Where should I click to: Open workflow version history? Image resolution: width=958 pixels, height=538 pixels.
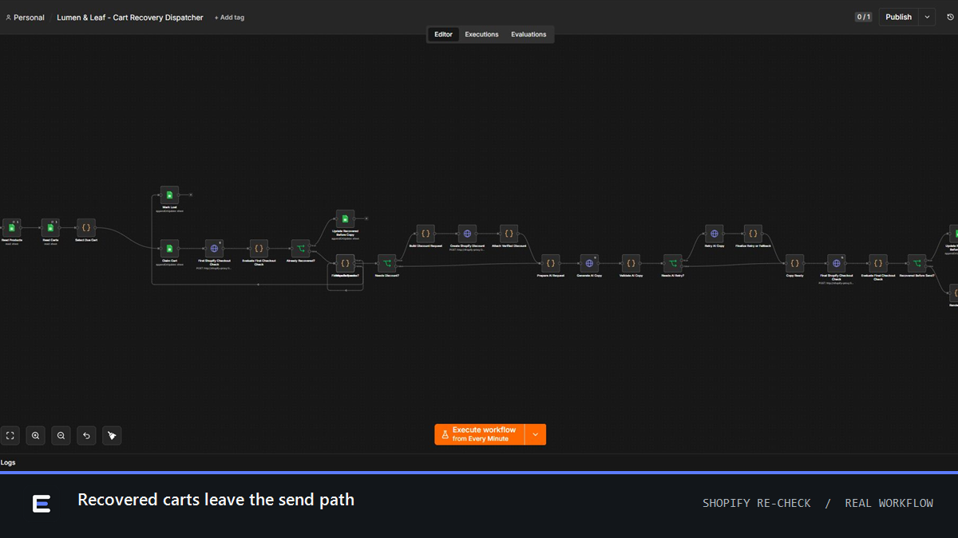pyautogui.click(x=950, y=17)
